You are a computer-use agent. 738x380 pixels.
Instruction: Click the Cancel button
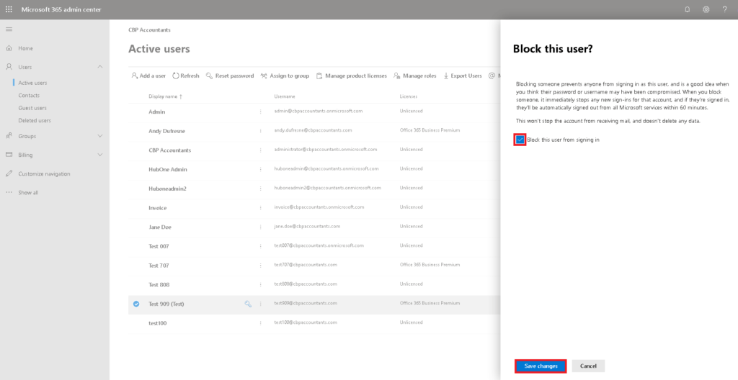pos(588,366)
